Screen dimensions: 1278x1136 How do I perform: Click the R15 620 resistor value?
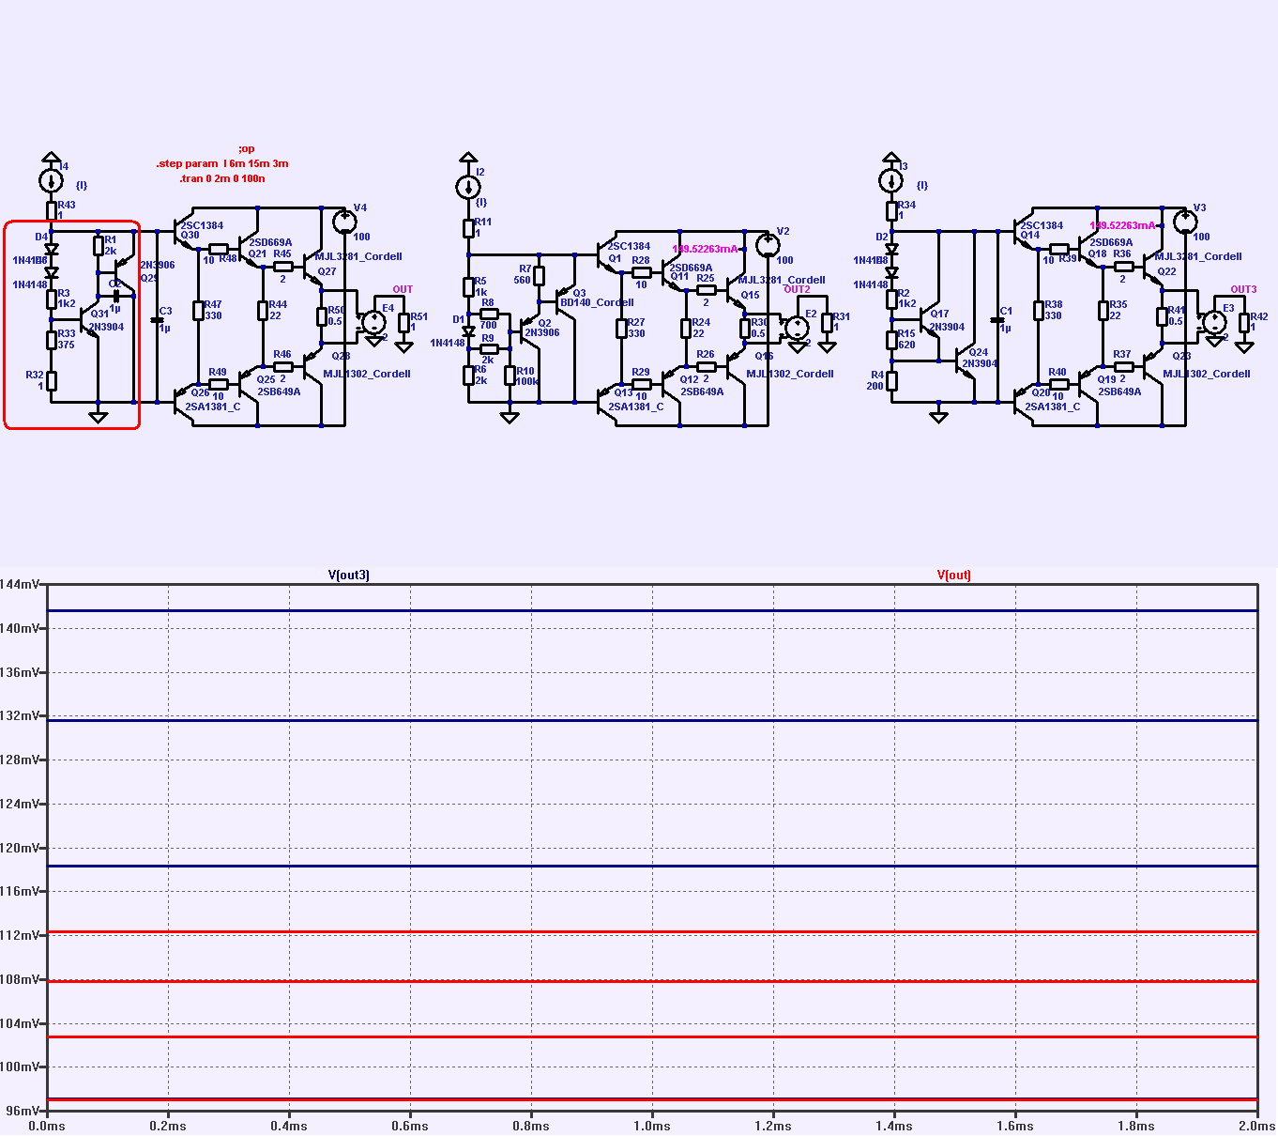[906, 345]
